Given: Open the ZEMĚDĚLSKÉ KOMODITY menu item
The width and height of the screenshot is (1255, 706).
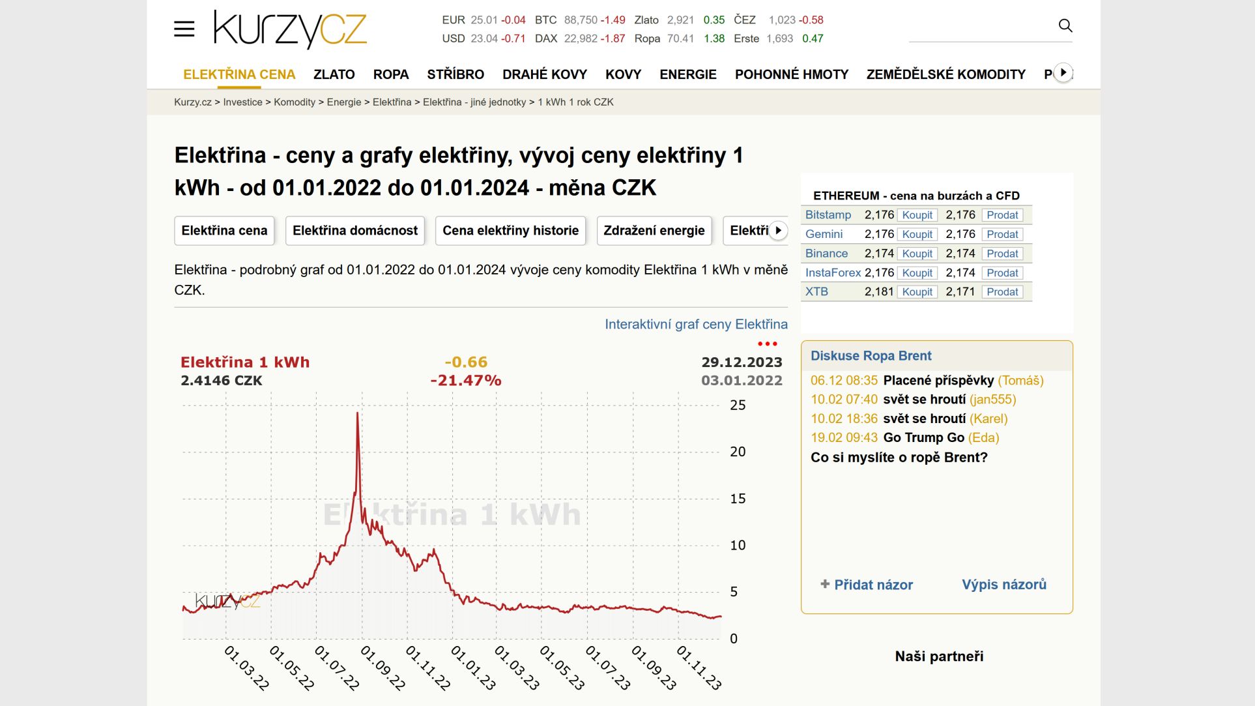Looking at the screenshot, I should [946, 74].
